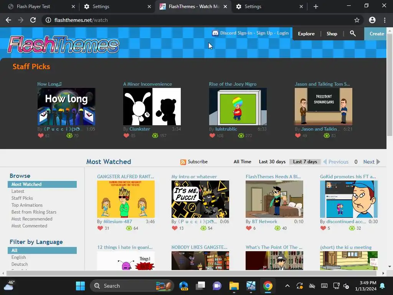Click author link Milesium-487
This screenshot has height=295, width=393.
point(117,222)
